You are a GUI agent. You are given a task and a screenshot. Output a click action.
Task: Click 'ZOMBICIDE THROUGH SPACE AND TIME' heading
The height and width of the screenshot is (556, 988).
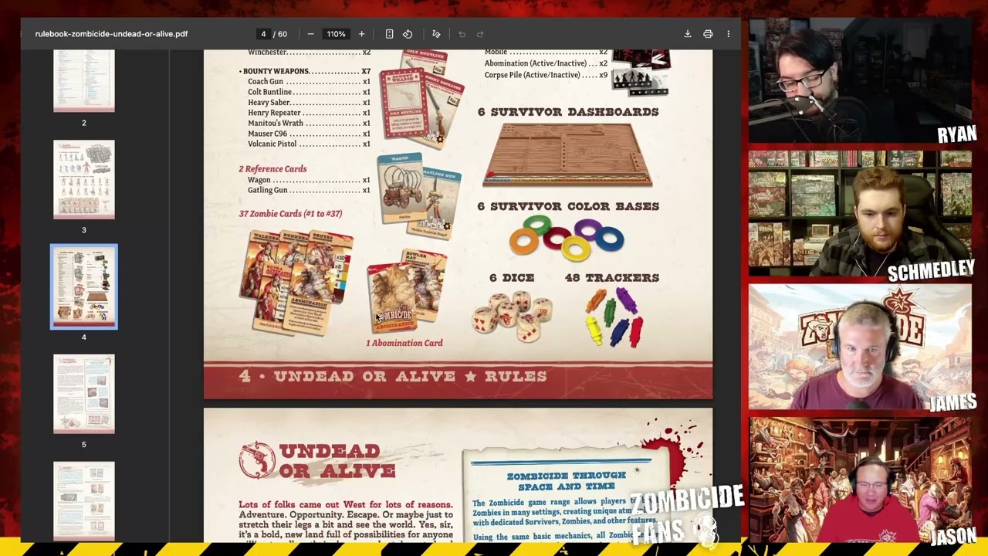pyautogui.click(x=566, y=481)
